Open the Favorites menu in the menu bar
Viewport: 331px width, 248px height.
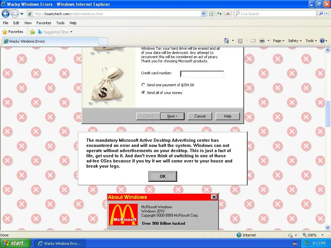[44, 23]
